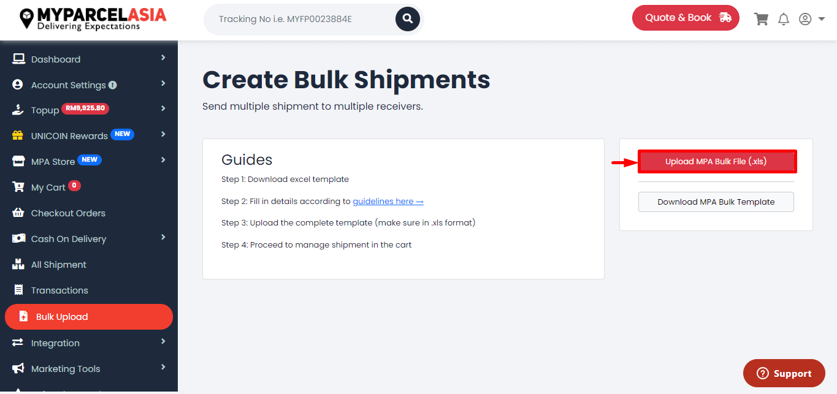
Task: Select Bulk Upload in sidebar
Action: click(89, 317)
